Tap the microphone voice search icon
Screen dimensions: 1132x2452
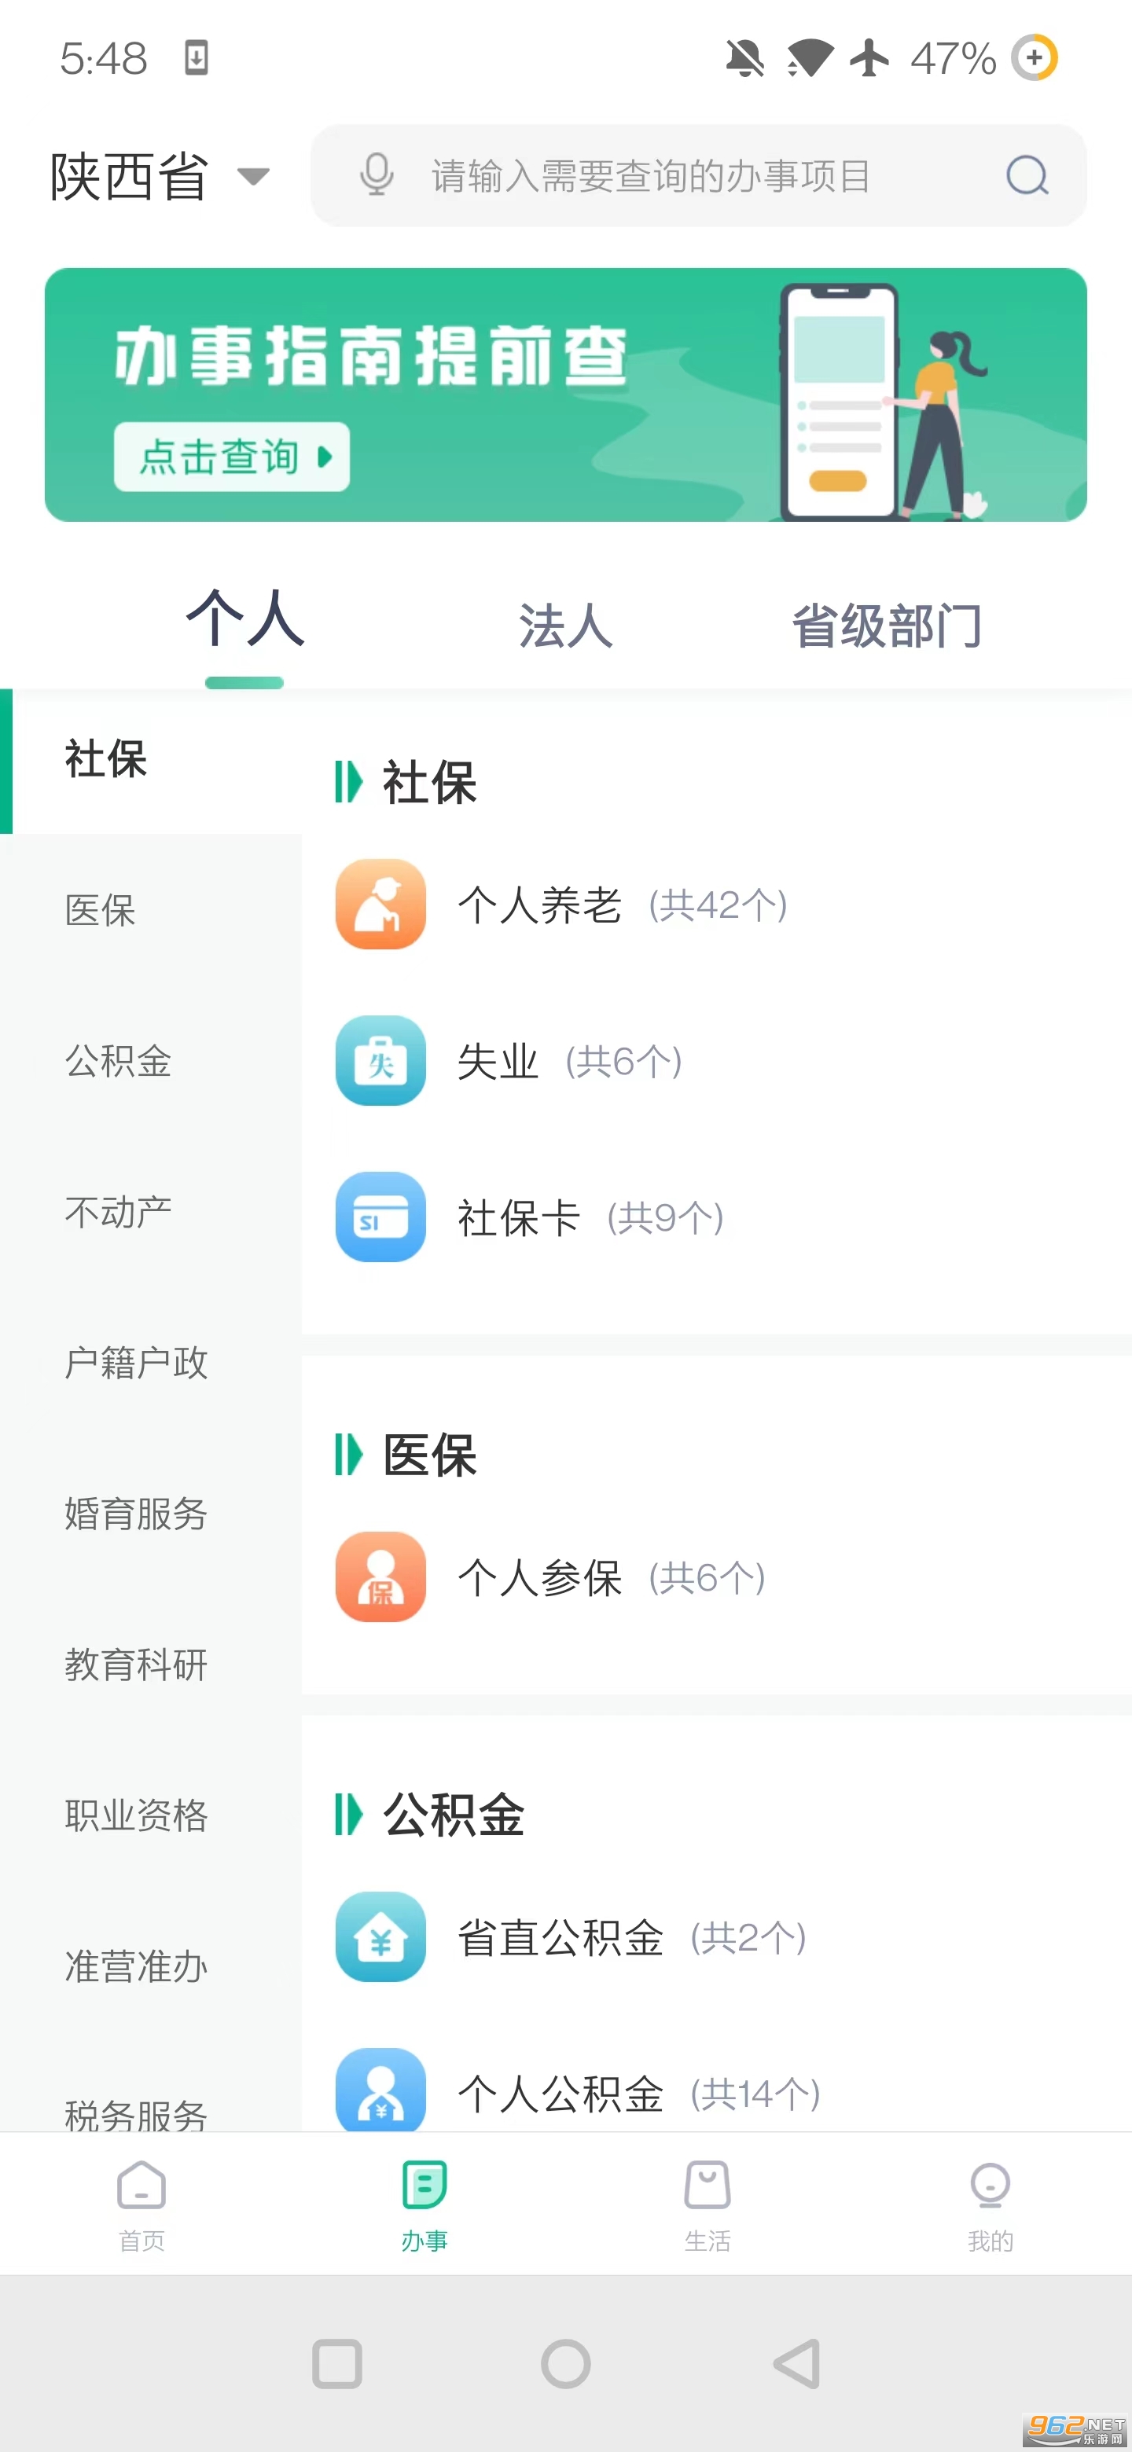tap(376, 175)
